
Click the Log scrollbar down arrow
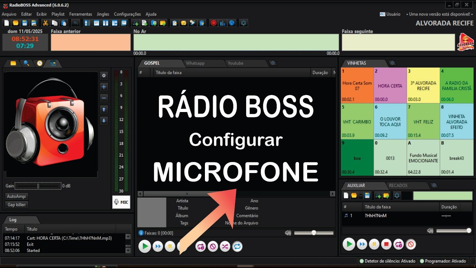click(x=129, y=251)
